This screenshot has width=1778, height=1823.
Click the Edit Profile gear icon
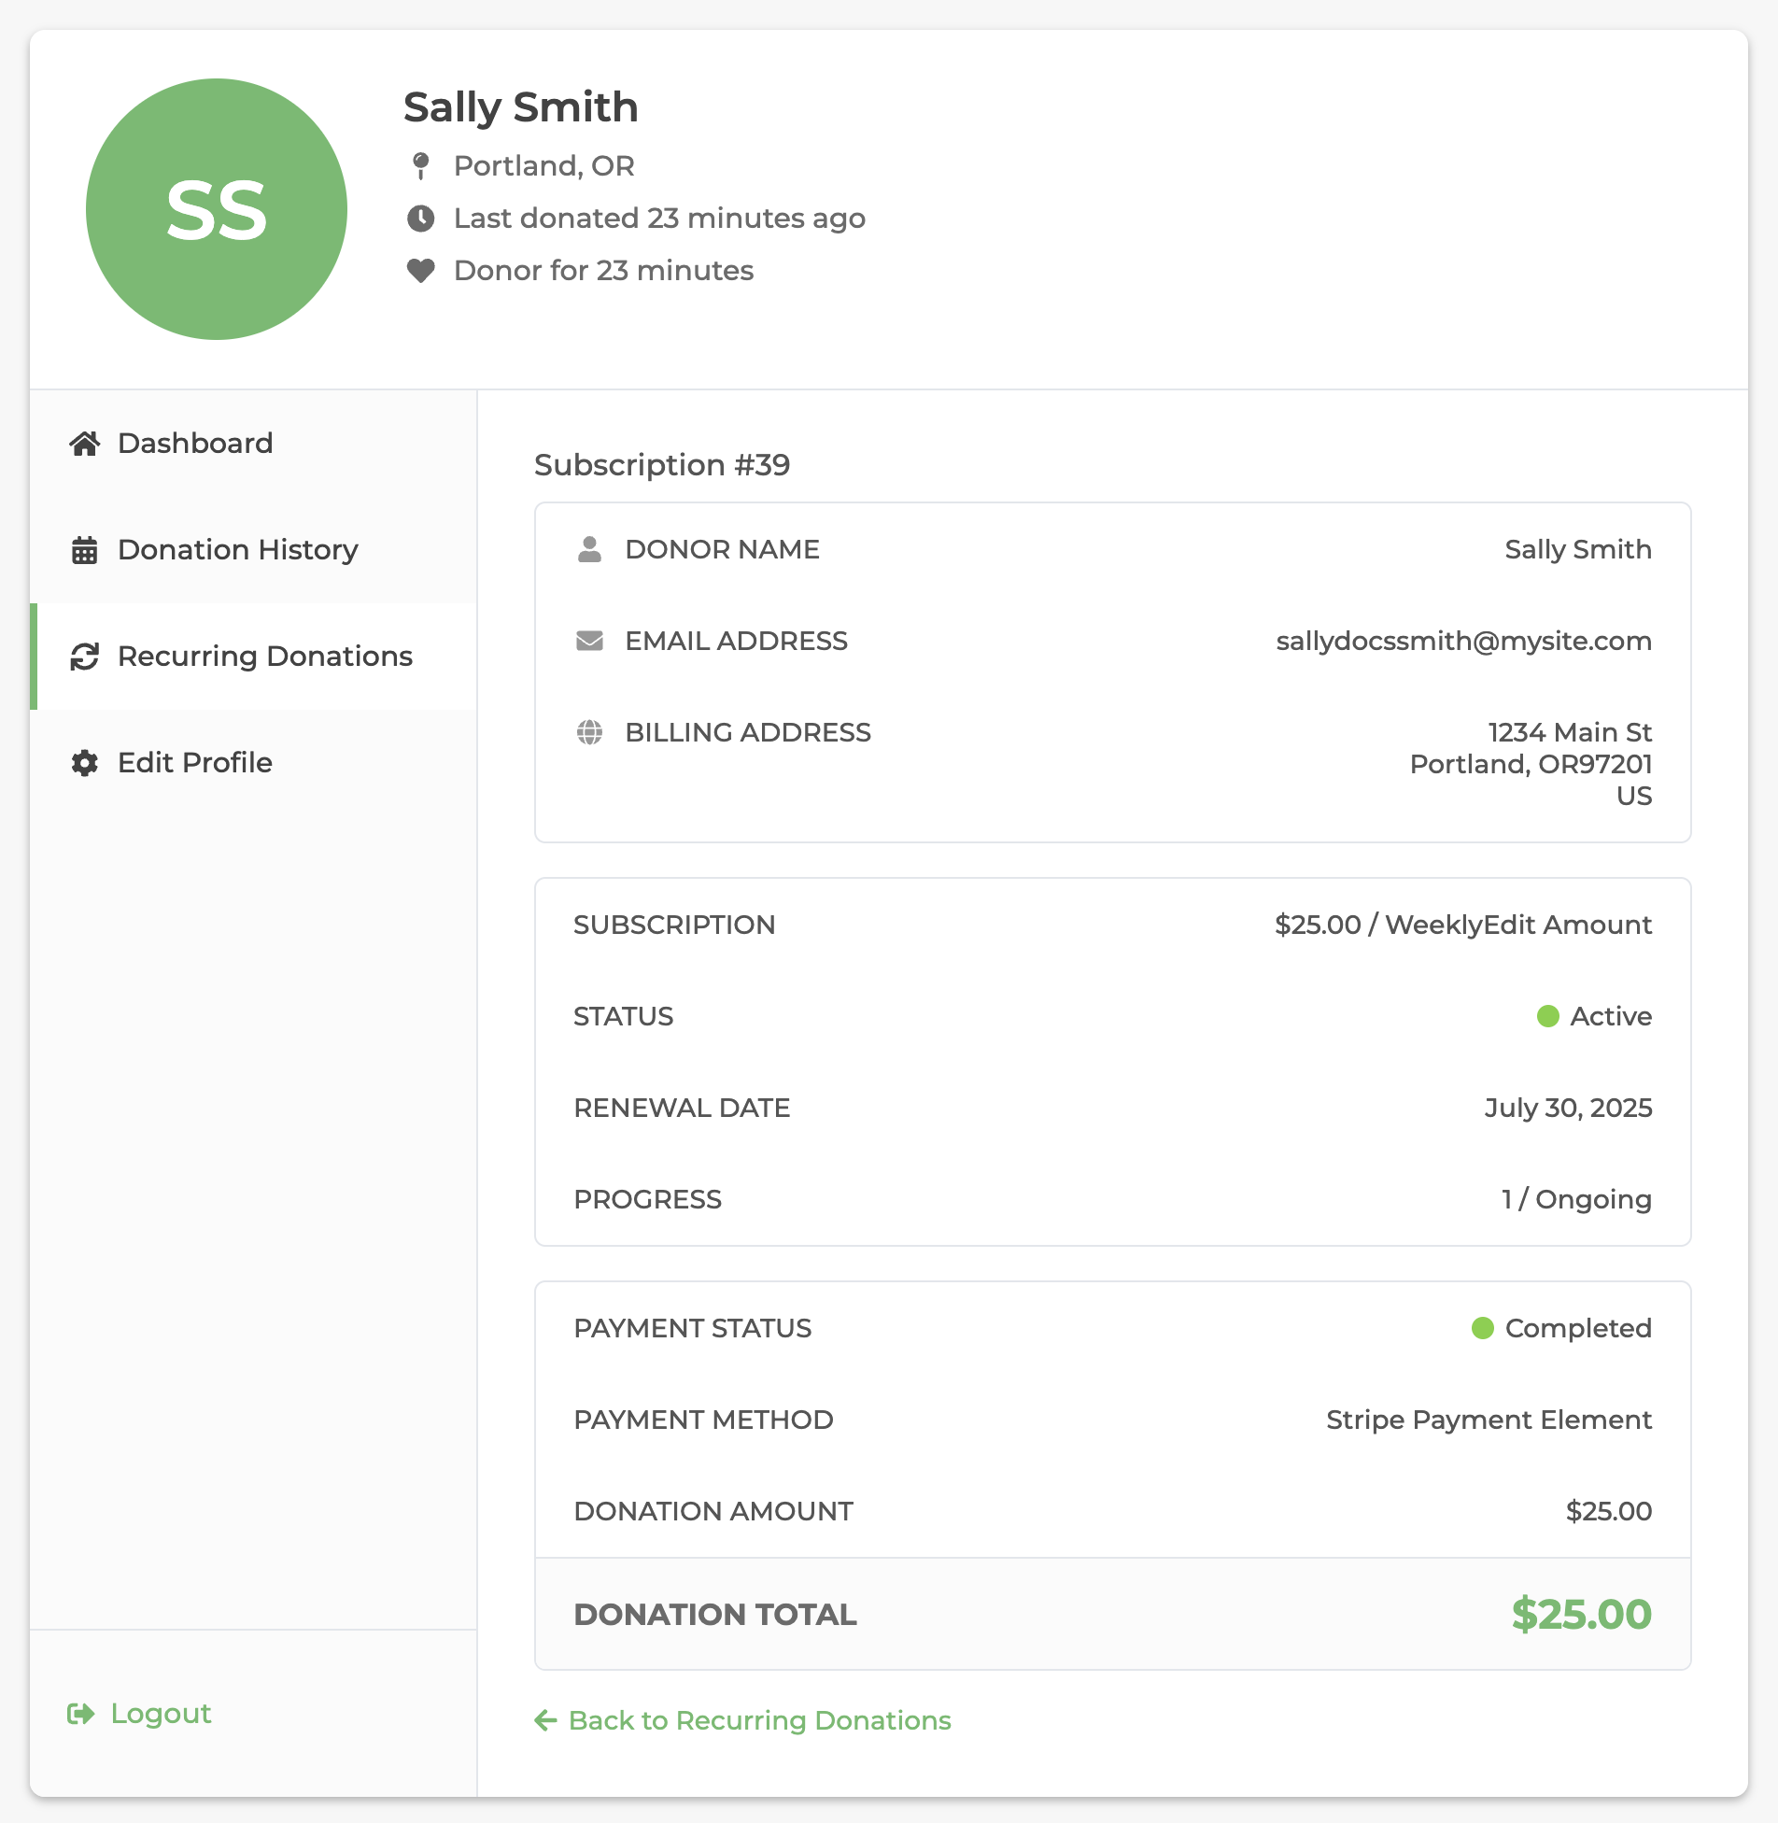84,763
